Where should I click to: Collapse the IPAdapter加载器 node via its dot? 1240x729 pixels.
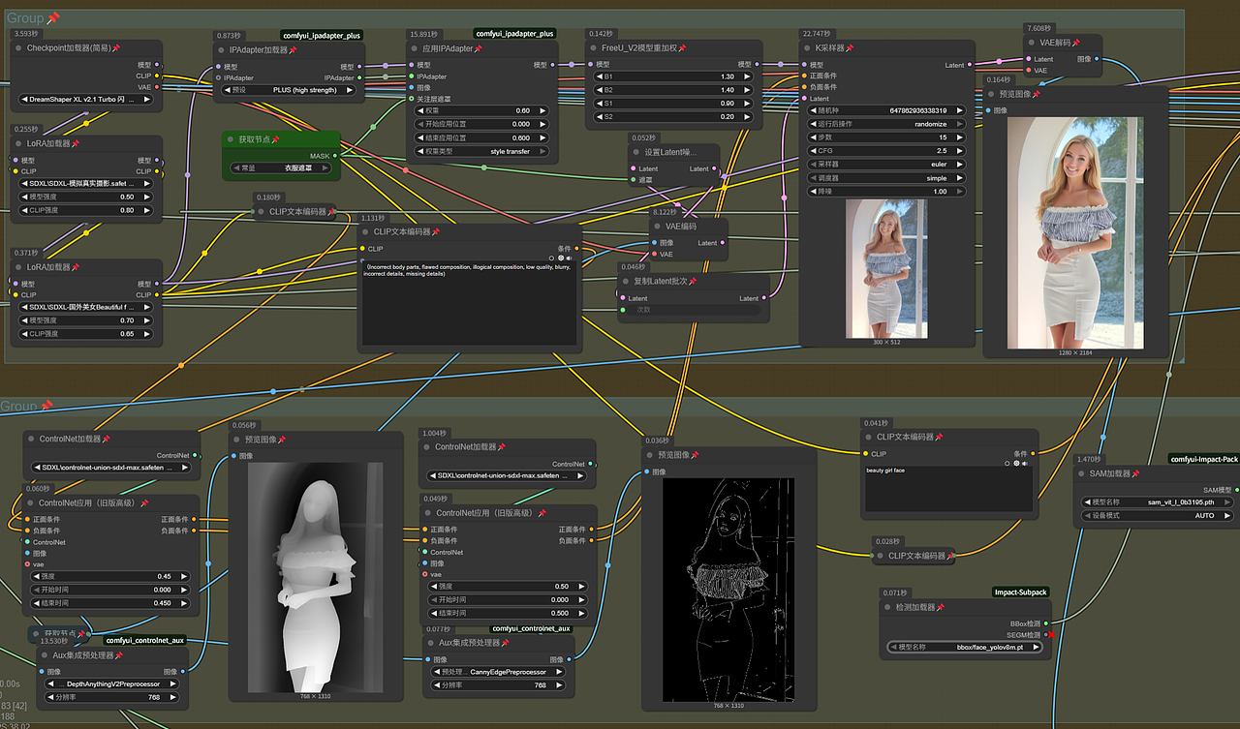coord(220,49)
